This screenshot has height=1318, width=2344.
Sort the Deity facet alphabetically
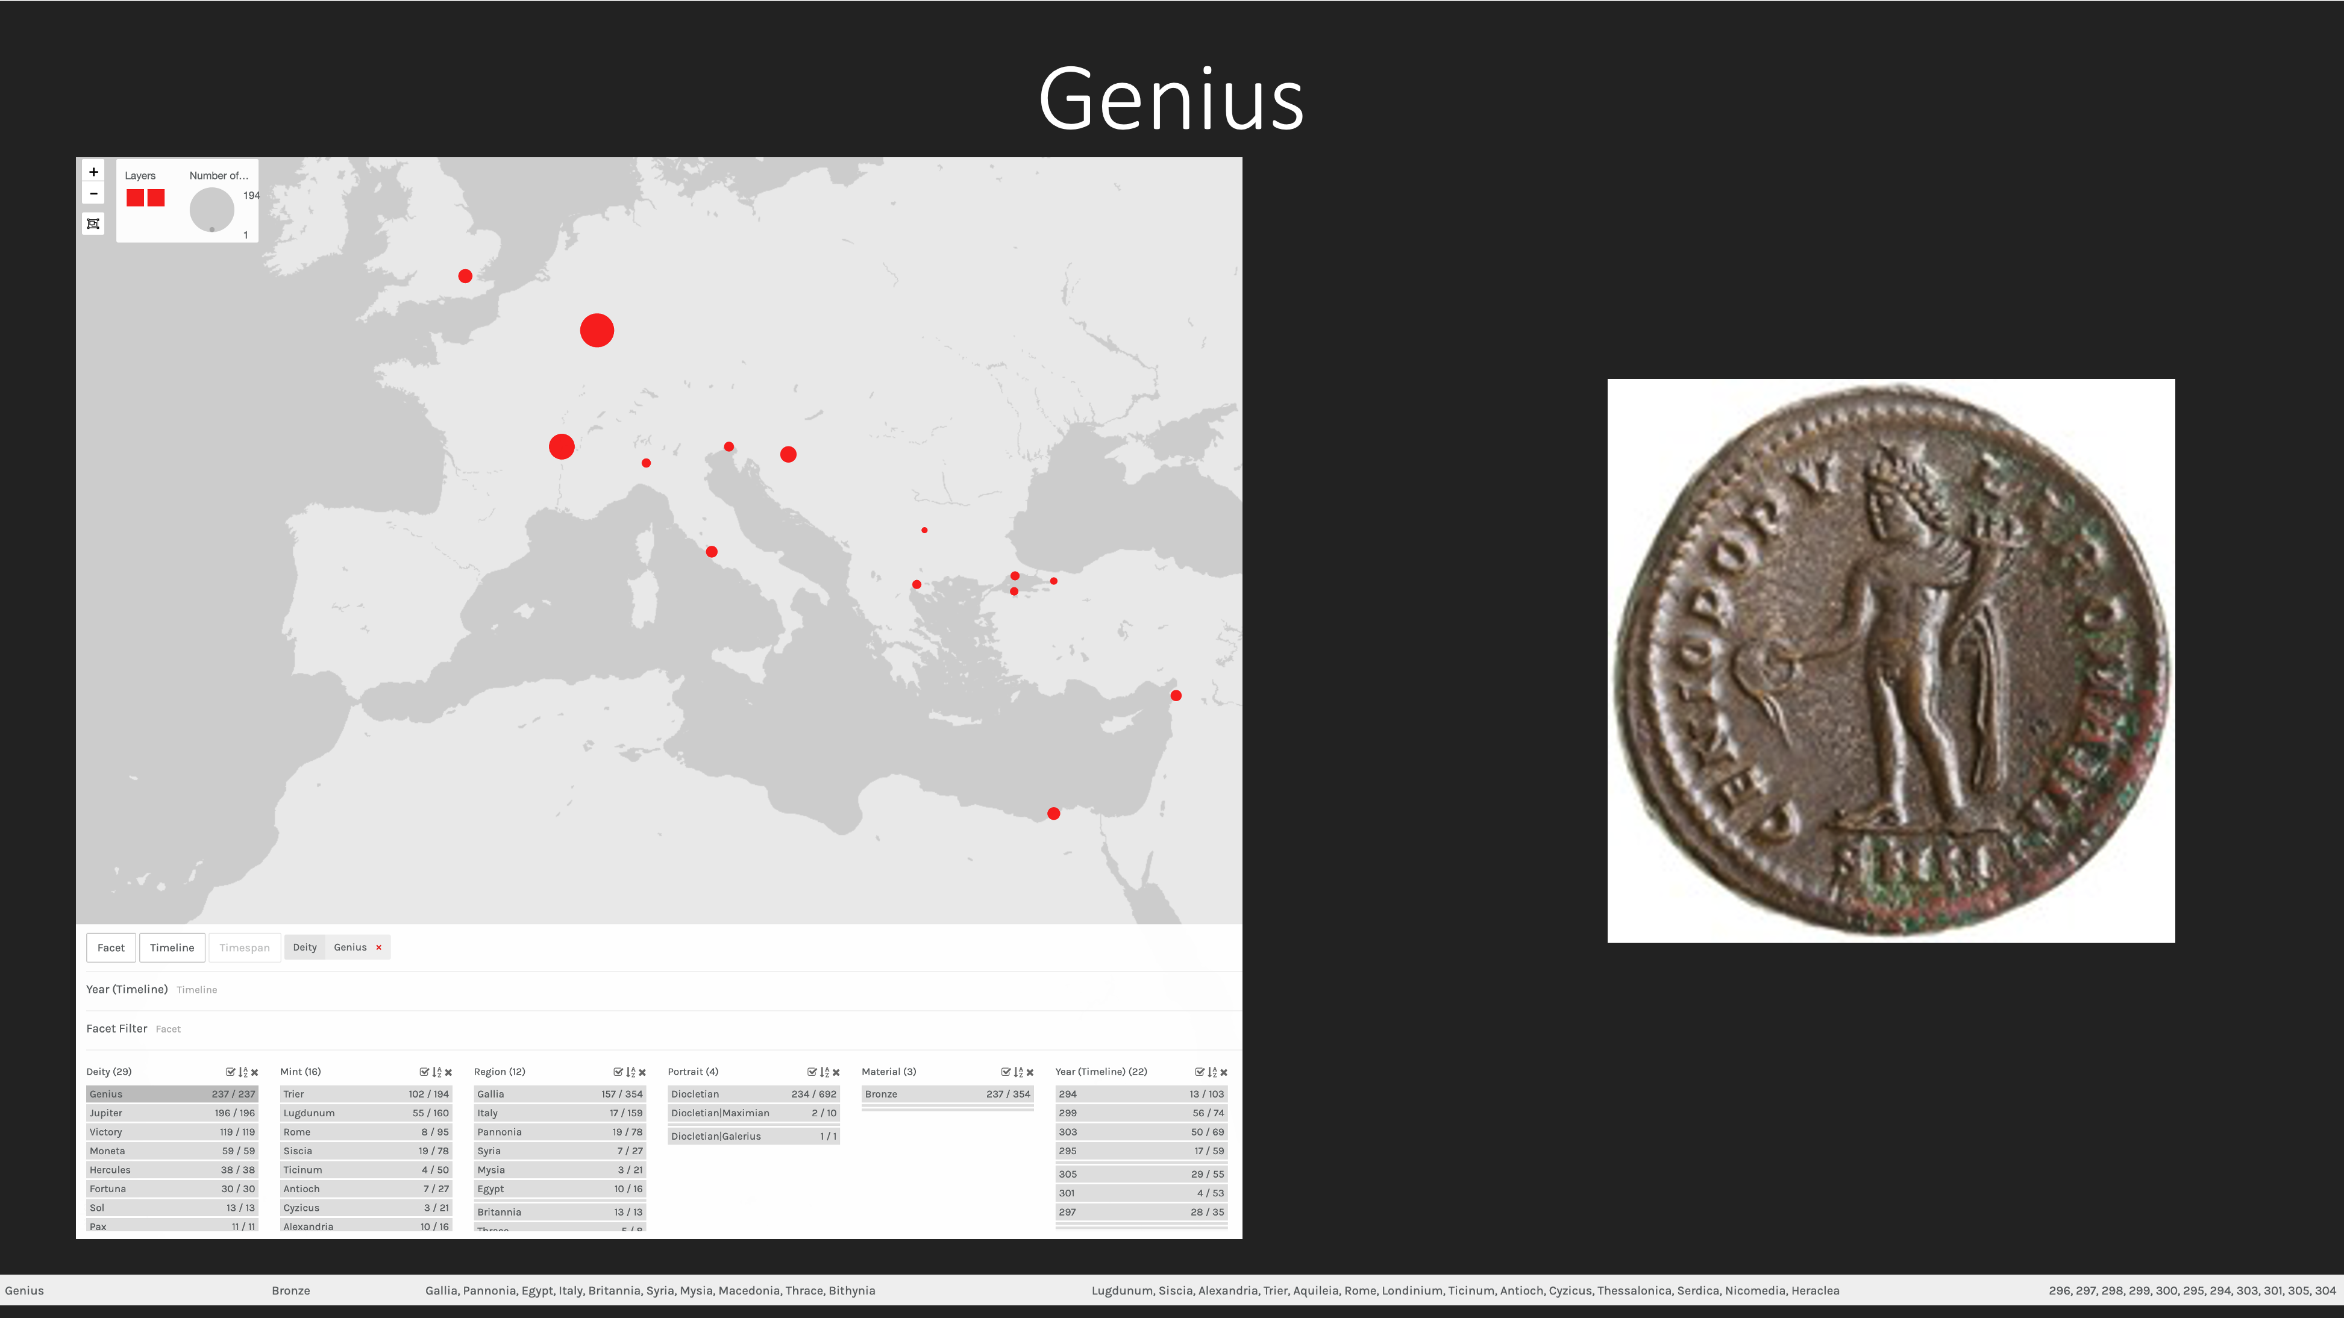tap(243, 1072)
